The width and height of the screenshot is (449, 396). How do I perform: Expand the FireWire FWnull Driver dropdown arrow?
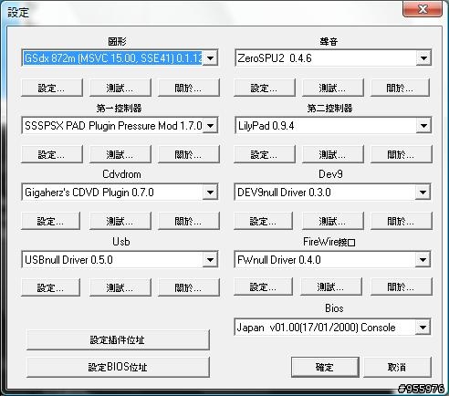(423, 260)
